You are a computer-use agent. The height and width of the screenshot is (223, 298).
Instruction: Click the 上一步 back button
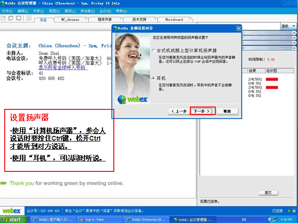pyautogui.click(x=179, y=111)
